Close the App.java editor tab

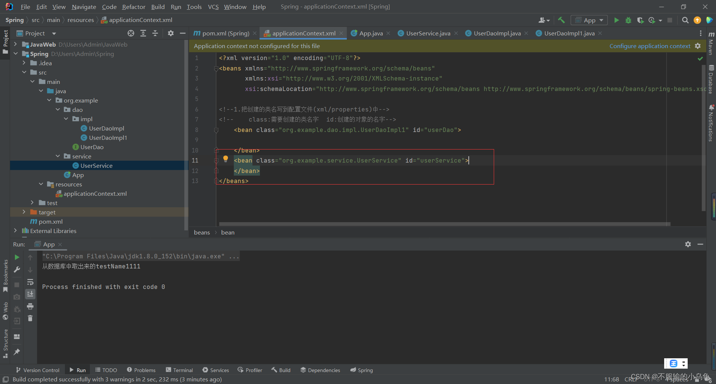[388, 33]
